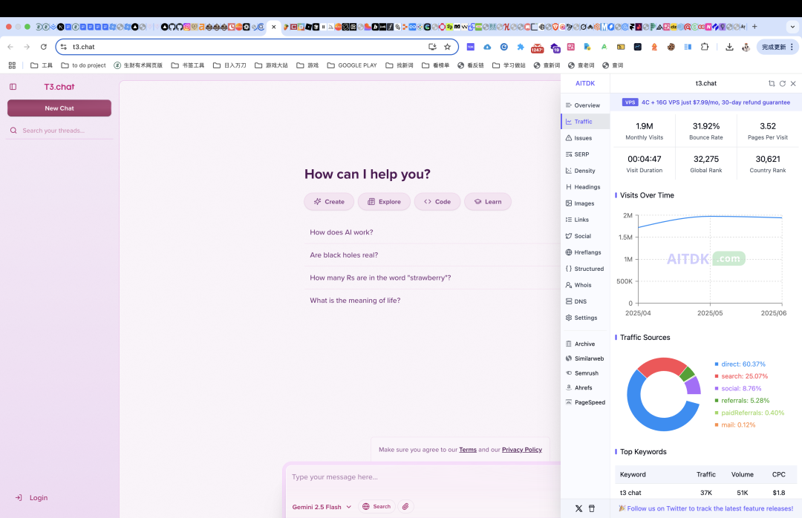Viewport: 802px width, 518px height.
Task: Click the VPS promotion banner
Action: 706,102
